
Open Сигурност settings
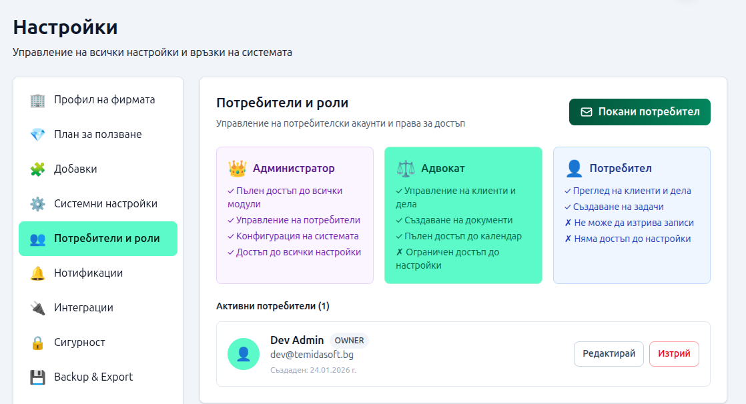(98, 343)
